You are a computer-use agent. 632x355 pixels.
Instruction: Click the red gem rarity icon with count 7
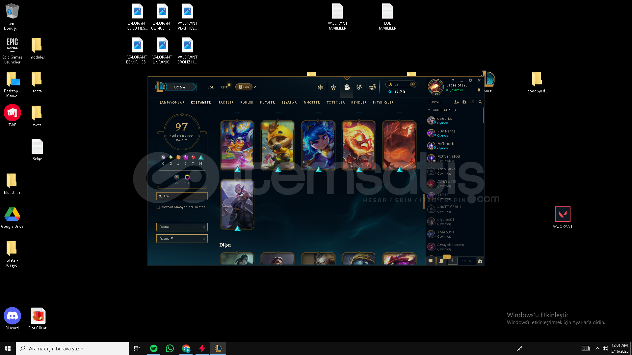point(193,157)
